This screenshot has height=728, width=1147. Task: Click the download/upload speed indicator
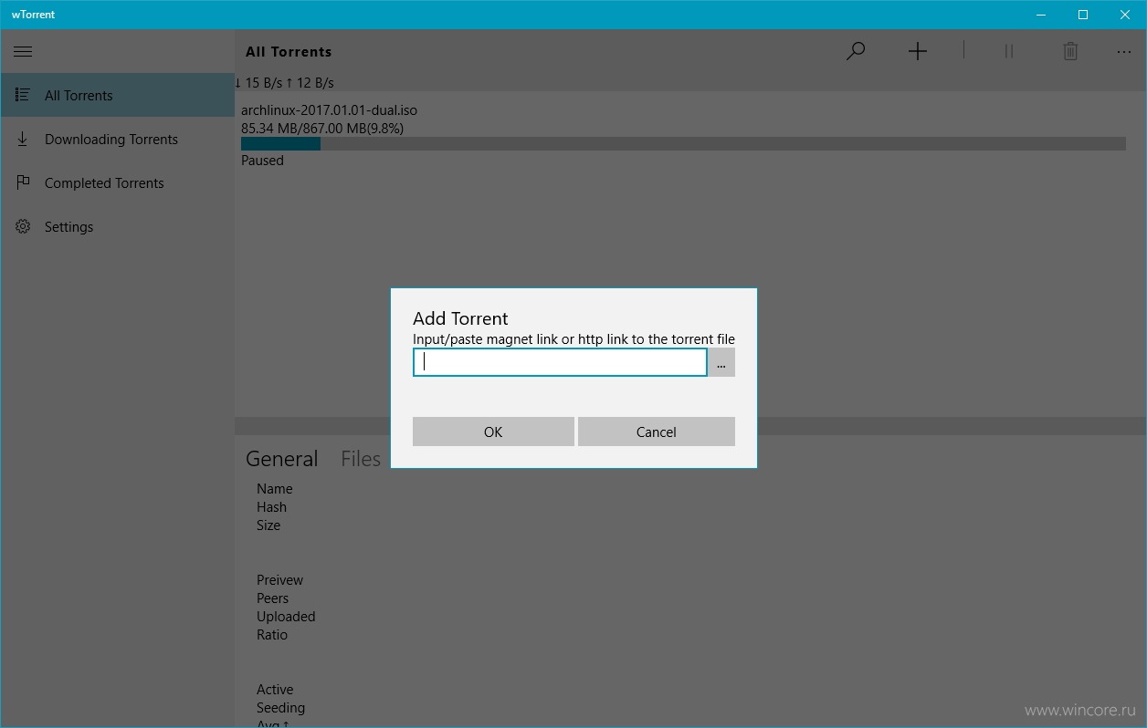click(x=286, y=83)
